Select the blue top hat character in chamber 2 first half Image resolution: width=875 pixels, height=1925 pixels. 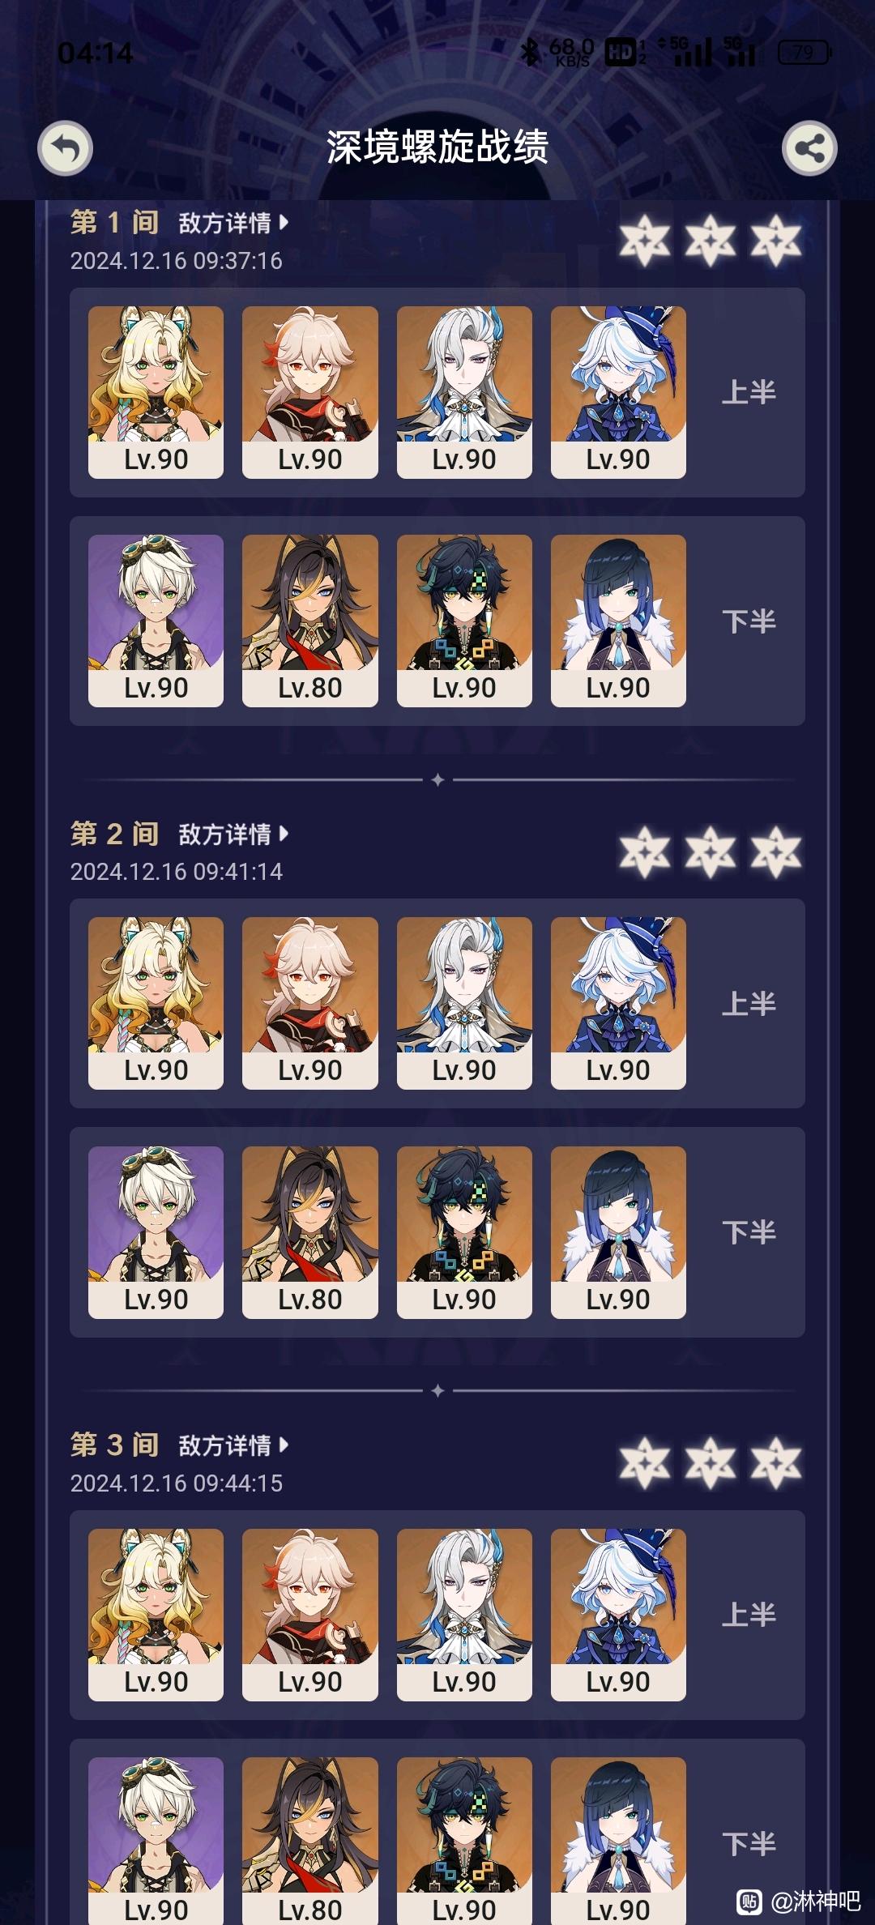618,1003
